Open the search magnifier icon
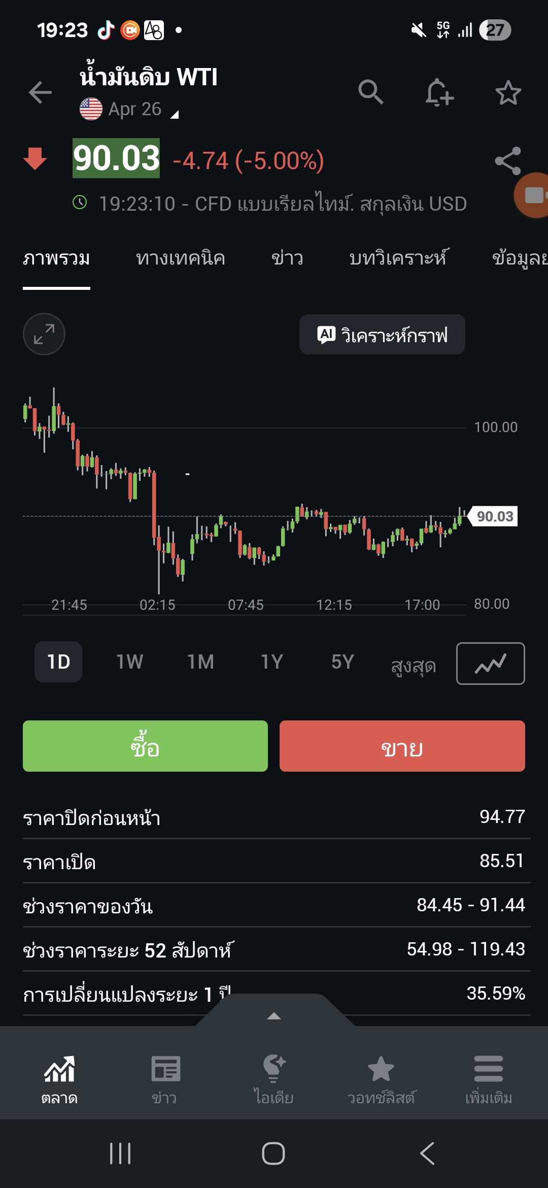The image size is (548, 1188). click(370, 92)
